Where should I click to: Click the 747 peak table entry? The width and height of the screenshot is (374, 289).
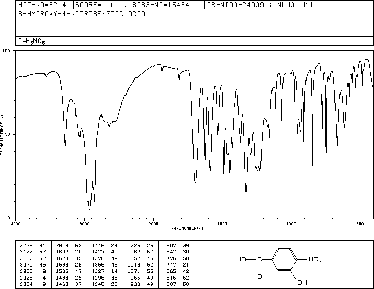click(x=178, y=264)
